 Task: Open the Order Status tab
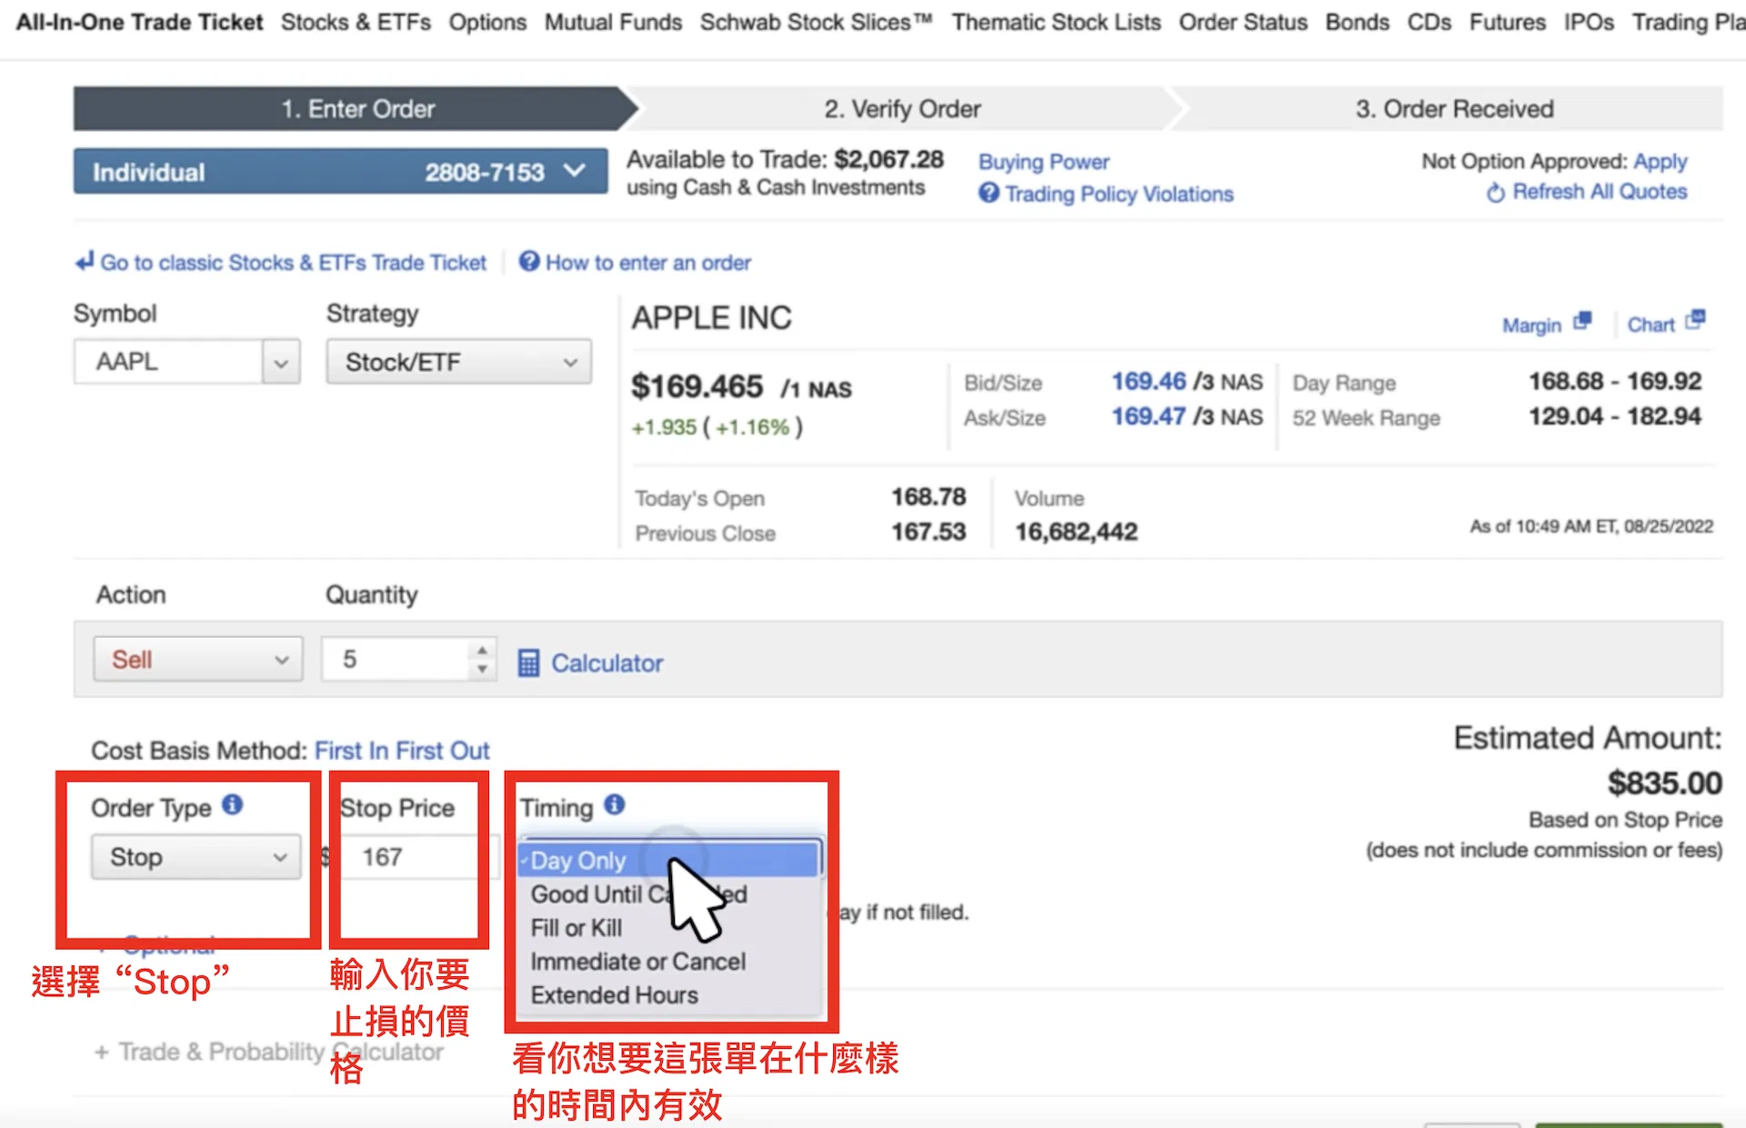pos(1243,22)
